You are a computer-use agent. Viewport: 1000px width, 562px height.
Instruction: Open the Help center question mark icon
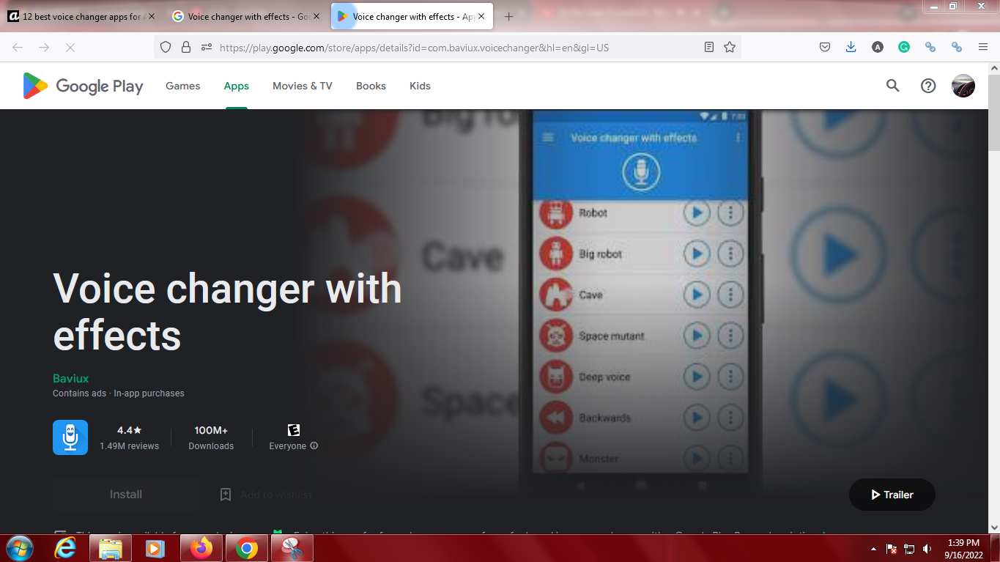tap(928, 86)
